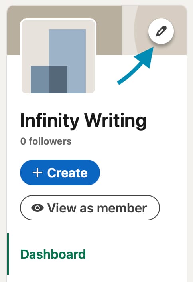
Task: Select the View as member button
Action: pos(90,208)
